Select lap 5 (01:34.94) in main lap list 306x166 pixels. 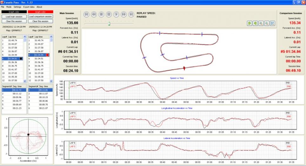[x=12, y=55]
